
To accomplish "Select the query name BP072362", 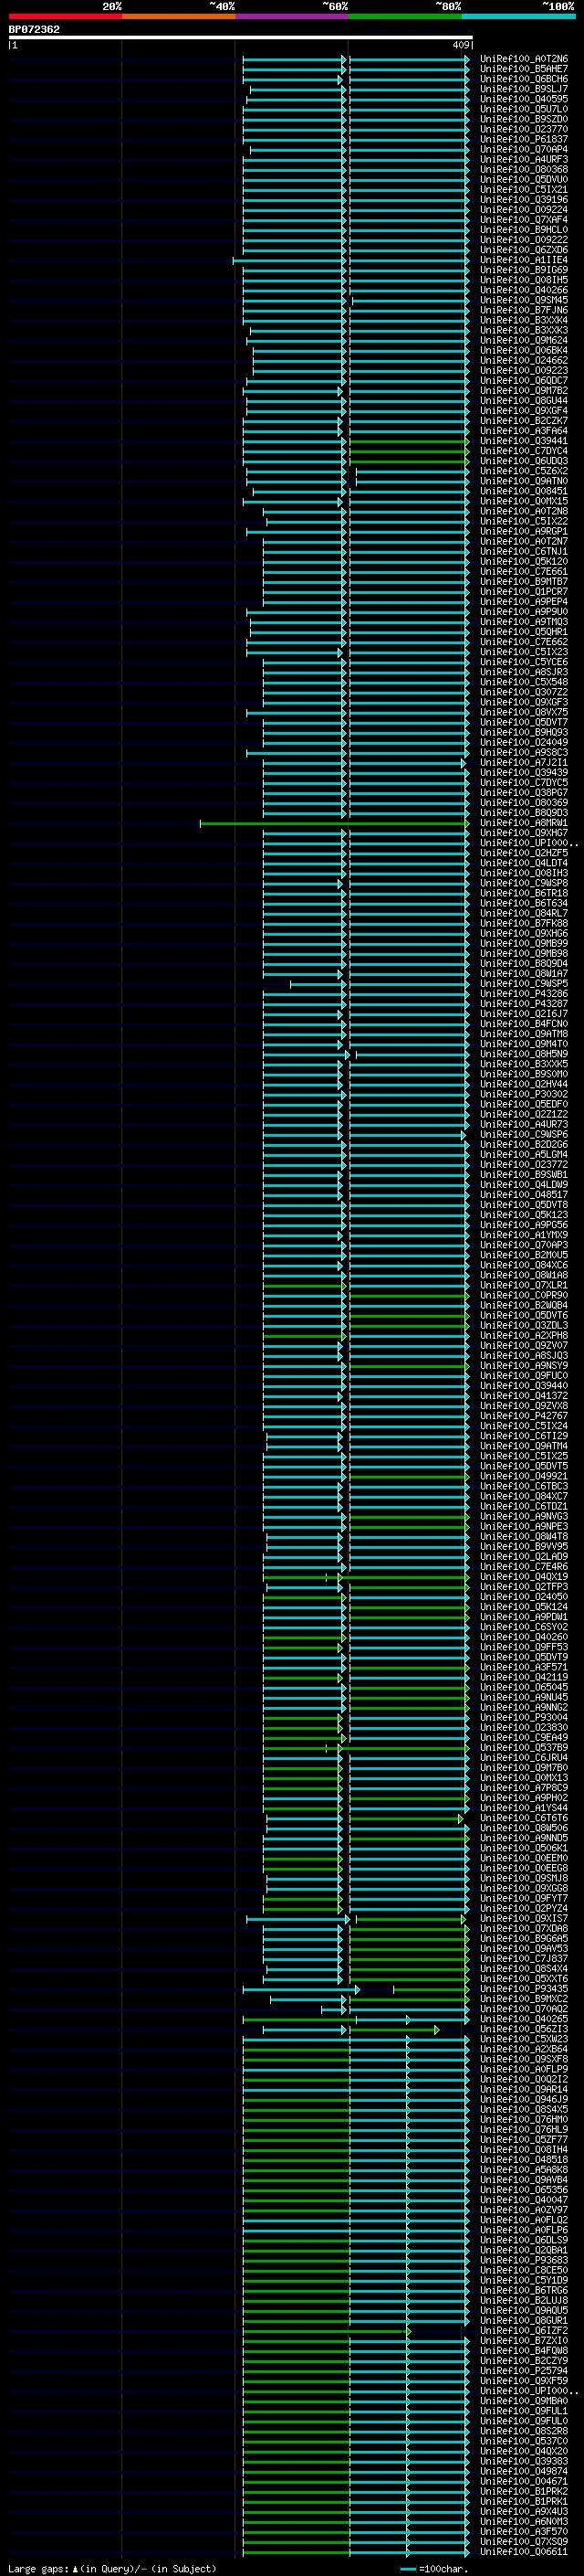I will pos(35,29).
